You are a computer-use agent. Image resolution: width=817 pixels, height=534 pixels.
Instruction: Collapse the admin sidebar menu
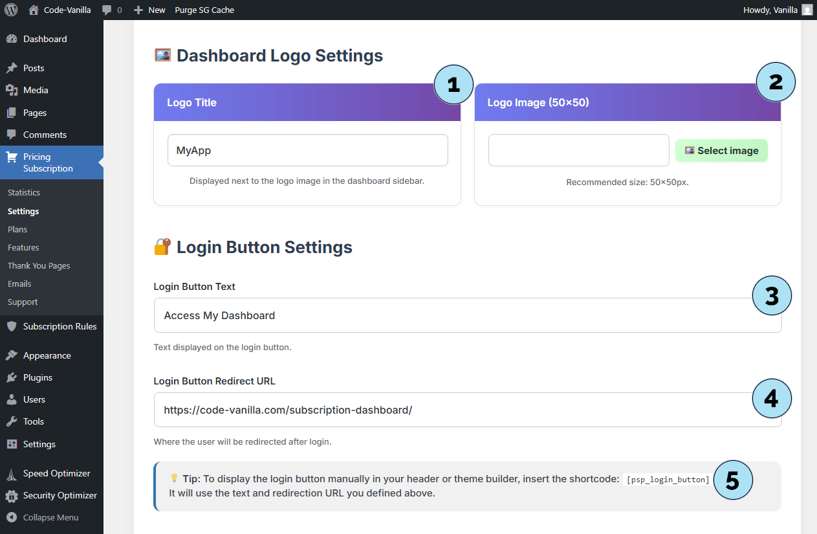pyautogui.click(x=43, y=517)
